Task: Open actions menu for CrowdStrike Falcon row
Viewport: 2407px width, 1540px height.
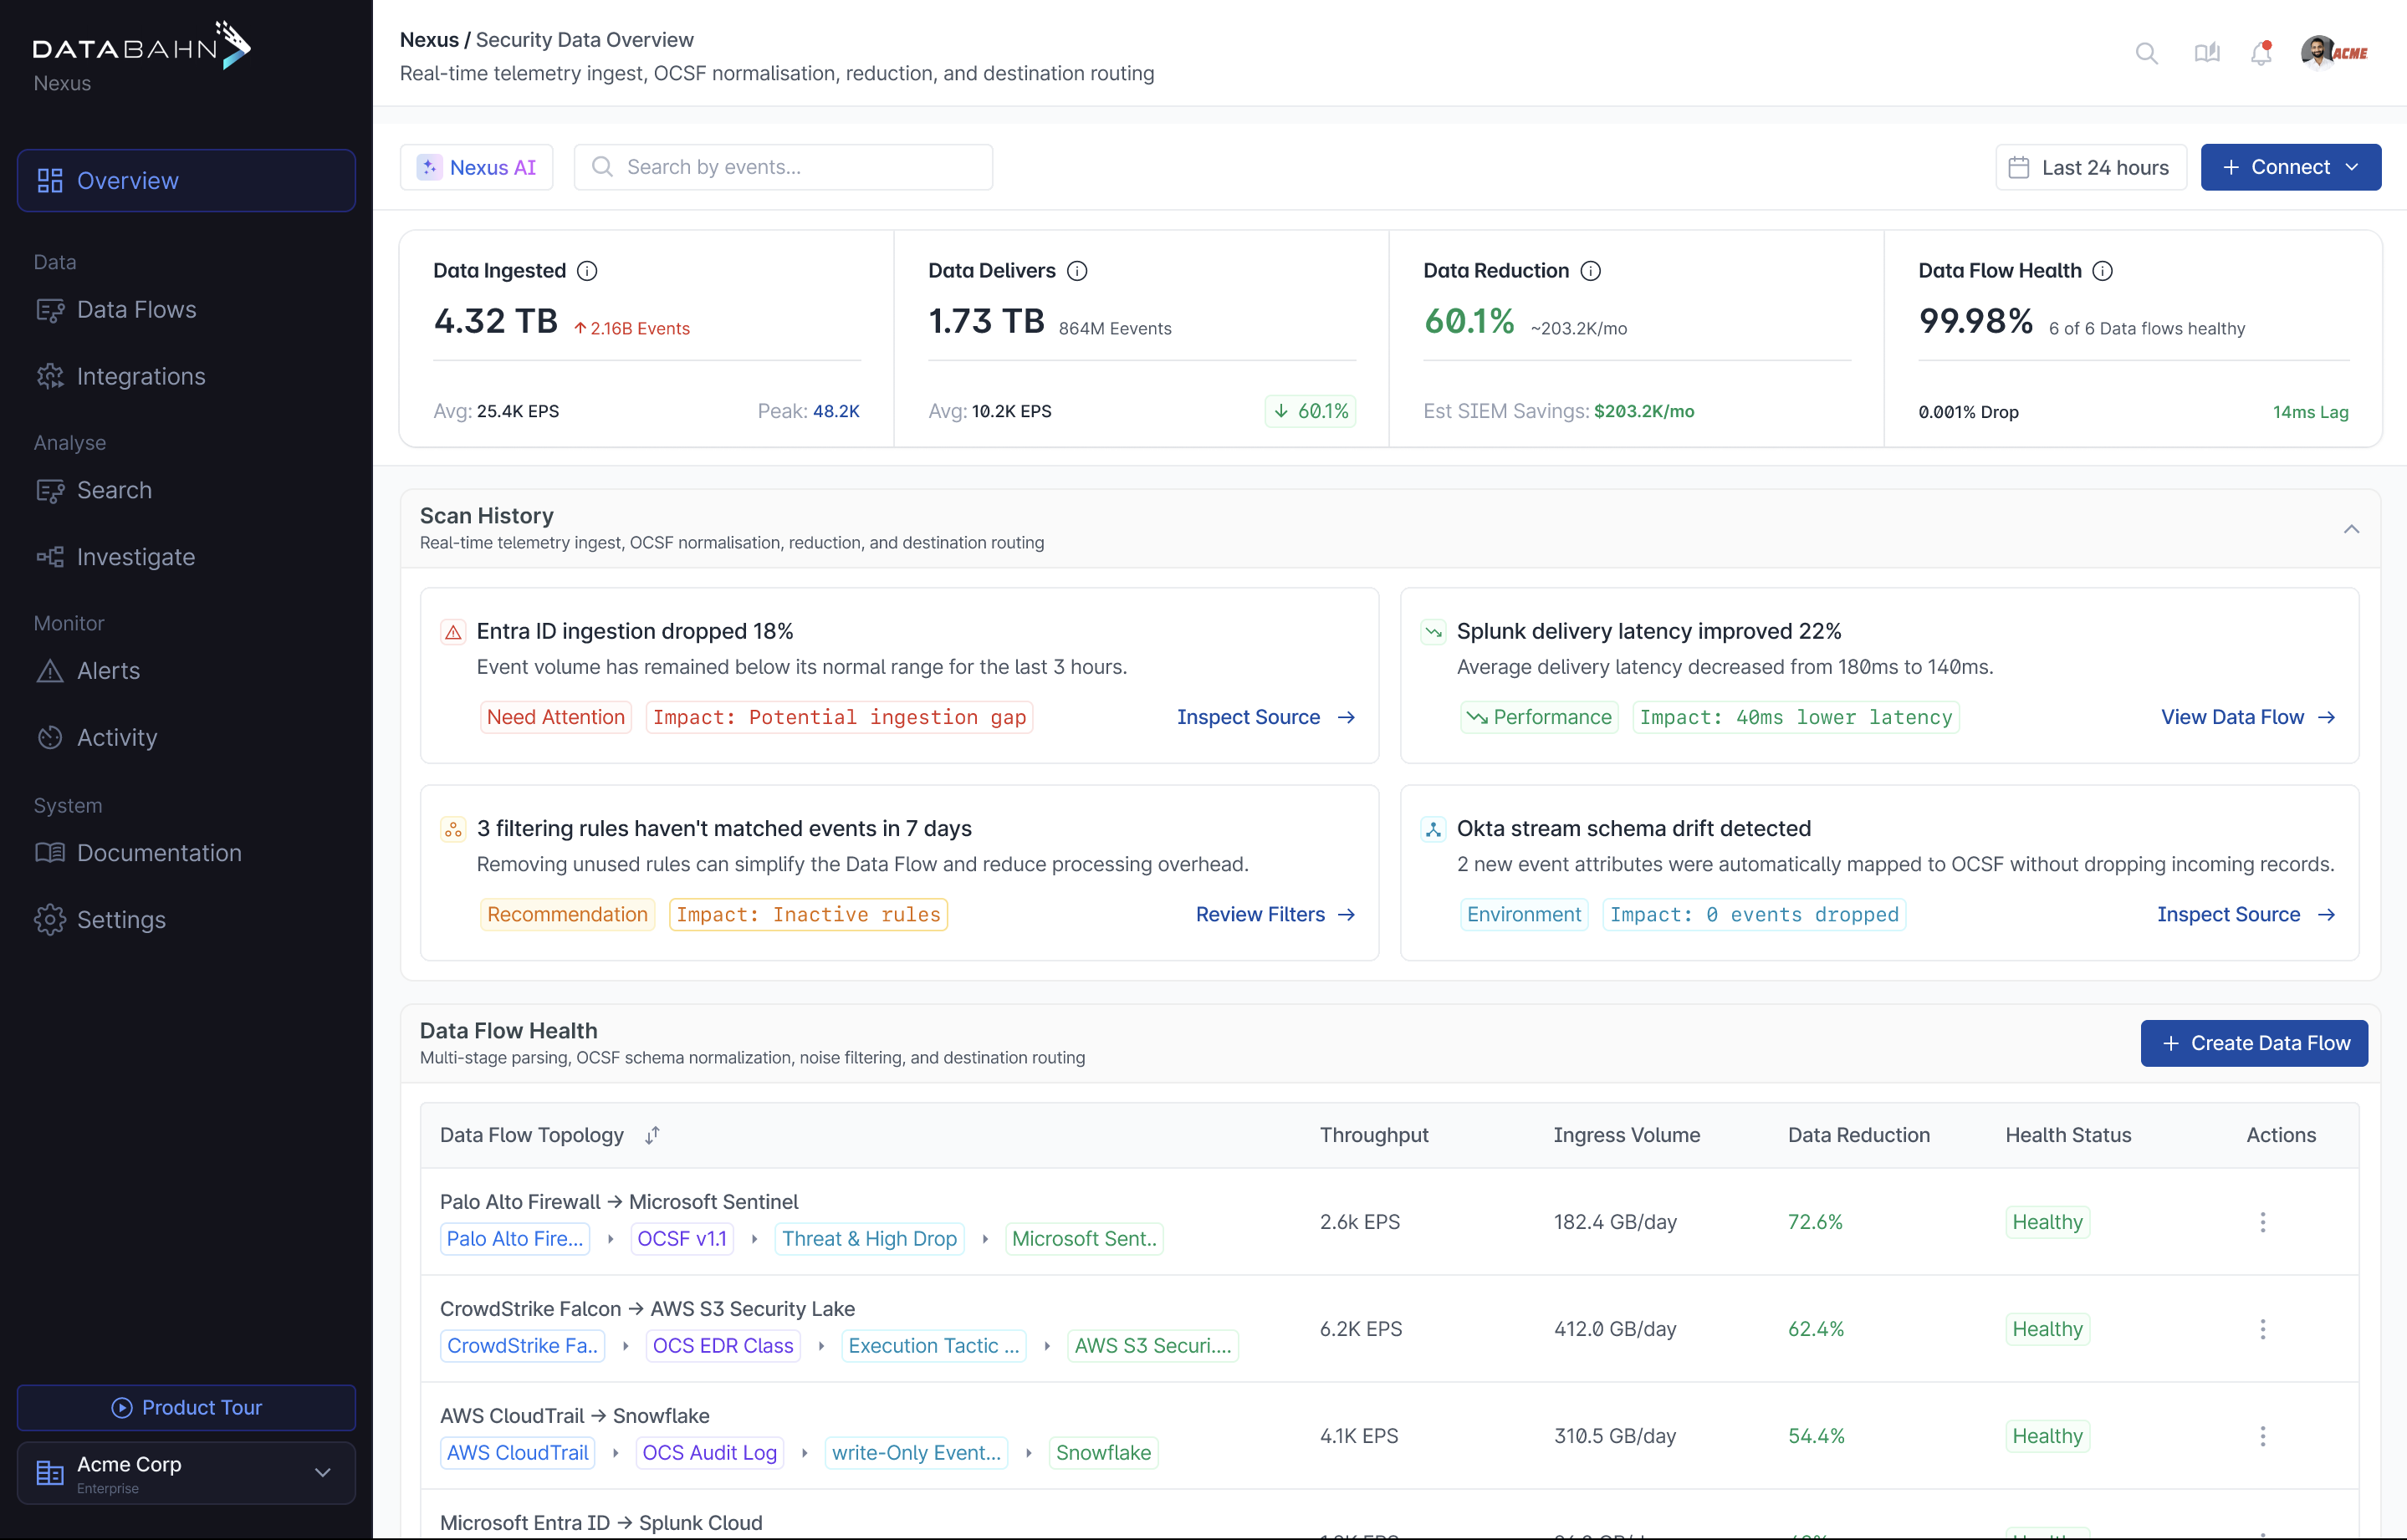Action: (2262, 1329)
